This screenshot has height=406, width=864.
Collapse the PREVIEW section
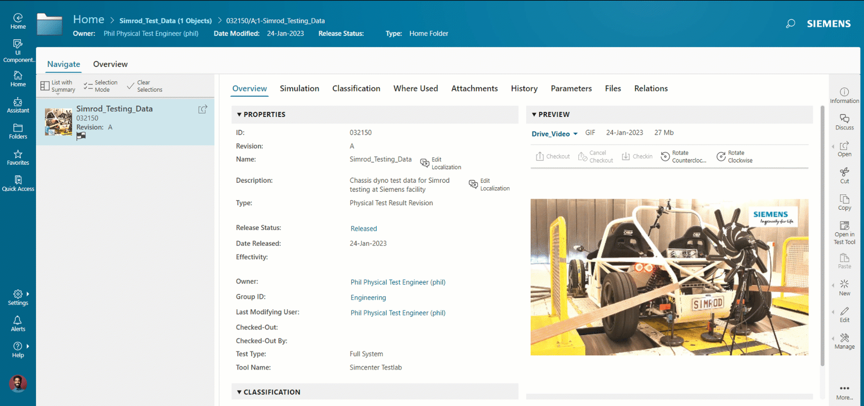coord(534,115)
